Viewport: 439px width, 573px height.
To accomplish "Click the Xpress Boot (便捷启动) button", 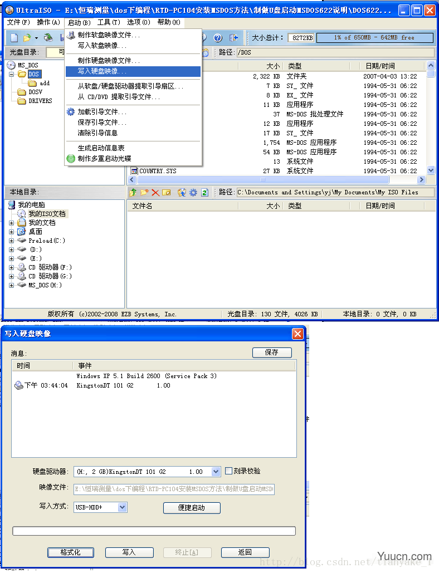I will pyautogui.click(x=192, y=508).
